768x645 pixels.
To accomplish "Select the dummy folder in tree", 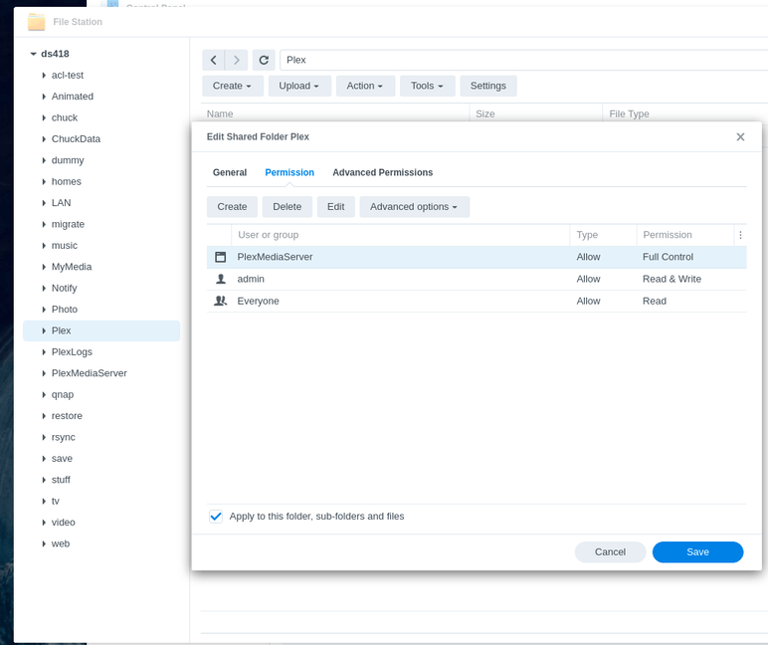I will pyautogui.click(x=68, y=160).
